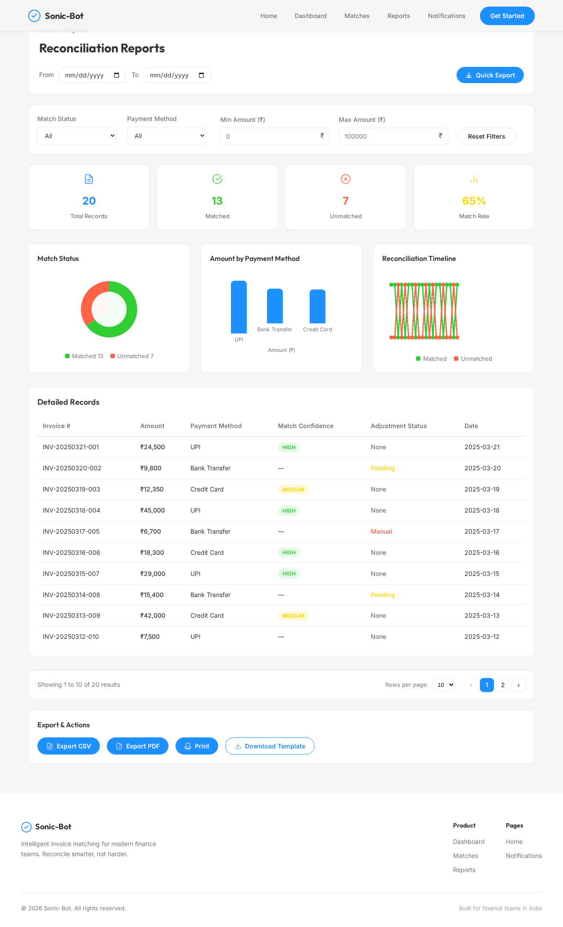Open footer Reports link

coord(464,870)
